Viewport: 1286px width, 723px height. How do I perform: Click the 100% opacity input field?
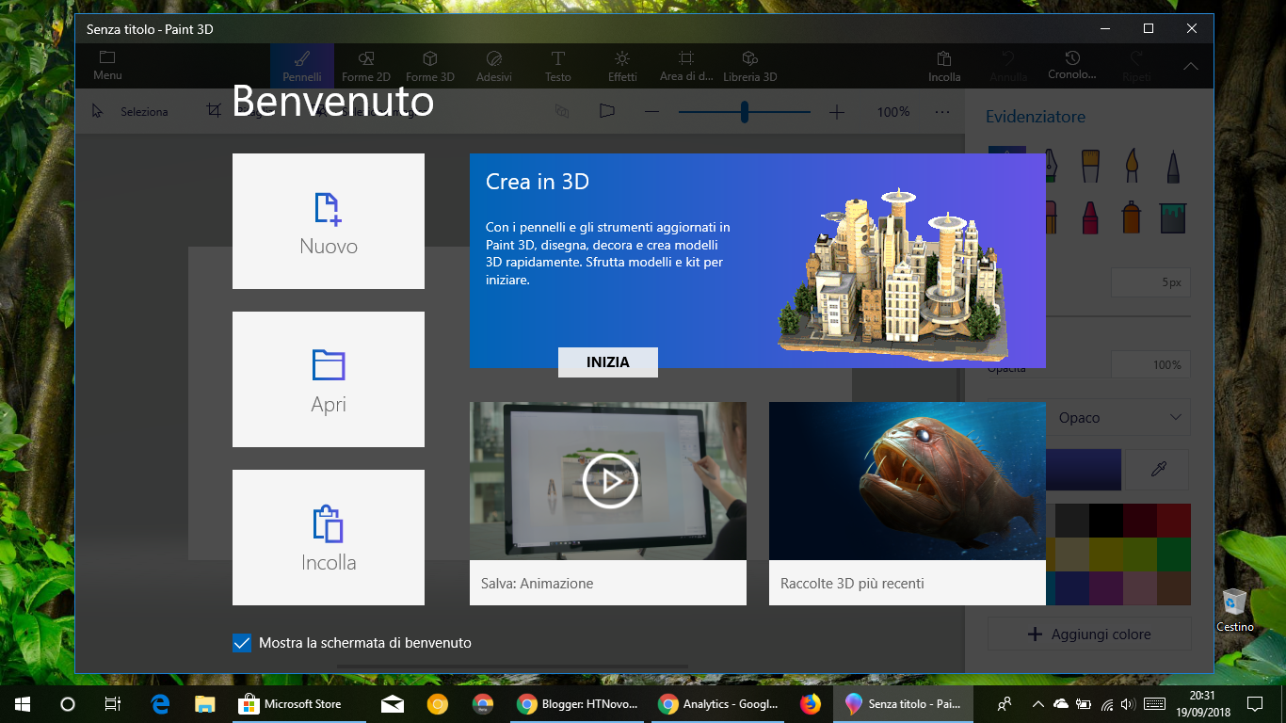pyautogui.click(x=1150, y=364)
